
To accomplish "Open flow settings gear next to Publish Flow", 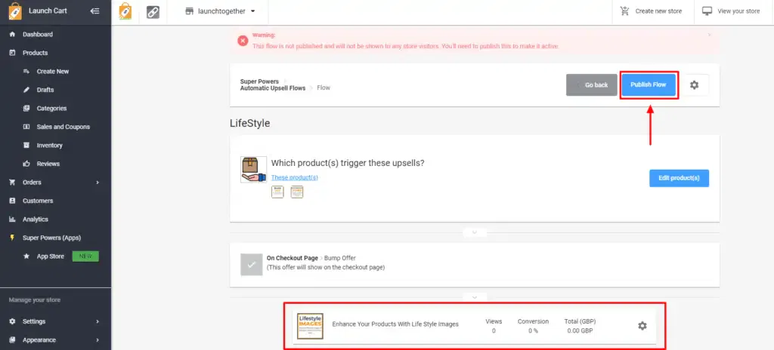I will pos(694,84).
